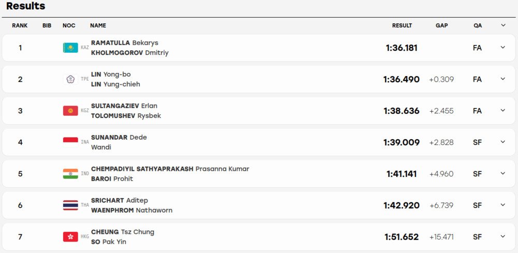
Task: Select athlete name RAMATULLA Bekarys
Action: click(x=124, y=43)
